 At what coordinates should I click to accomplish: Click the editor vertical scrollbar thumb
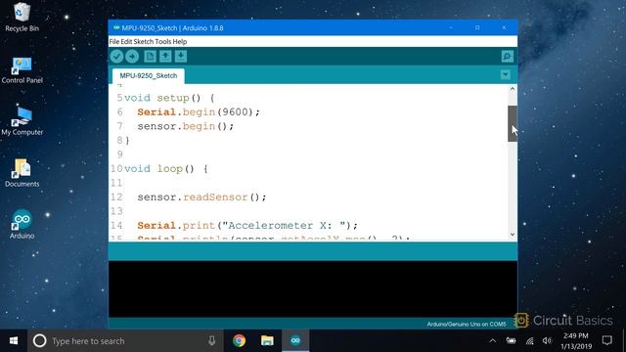coord(513,124)
